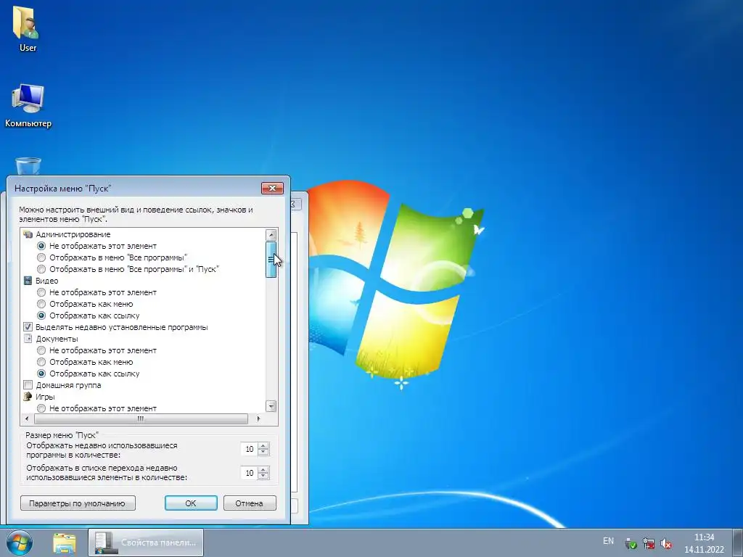Select Администрирование 'Не отображать этот элемент'
The image size is (743, 557).
click(41, 246)
